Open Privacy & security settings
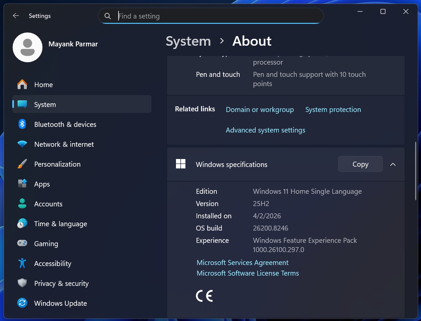This screenshot has width=421, height=321. (82, 283)
